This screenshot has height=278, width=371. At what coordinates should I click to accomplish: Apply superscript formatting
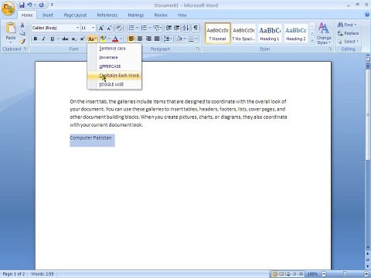(82, 39)
